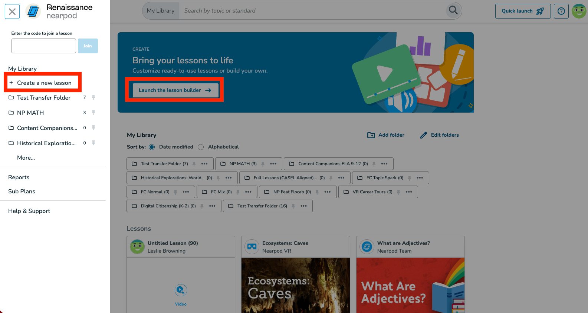Open the help question mark icon
The image size is (588, 313).
point(561,11)
